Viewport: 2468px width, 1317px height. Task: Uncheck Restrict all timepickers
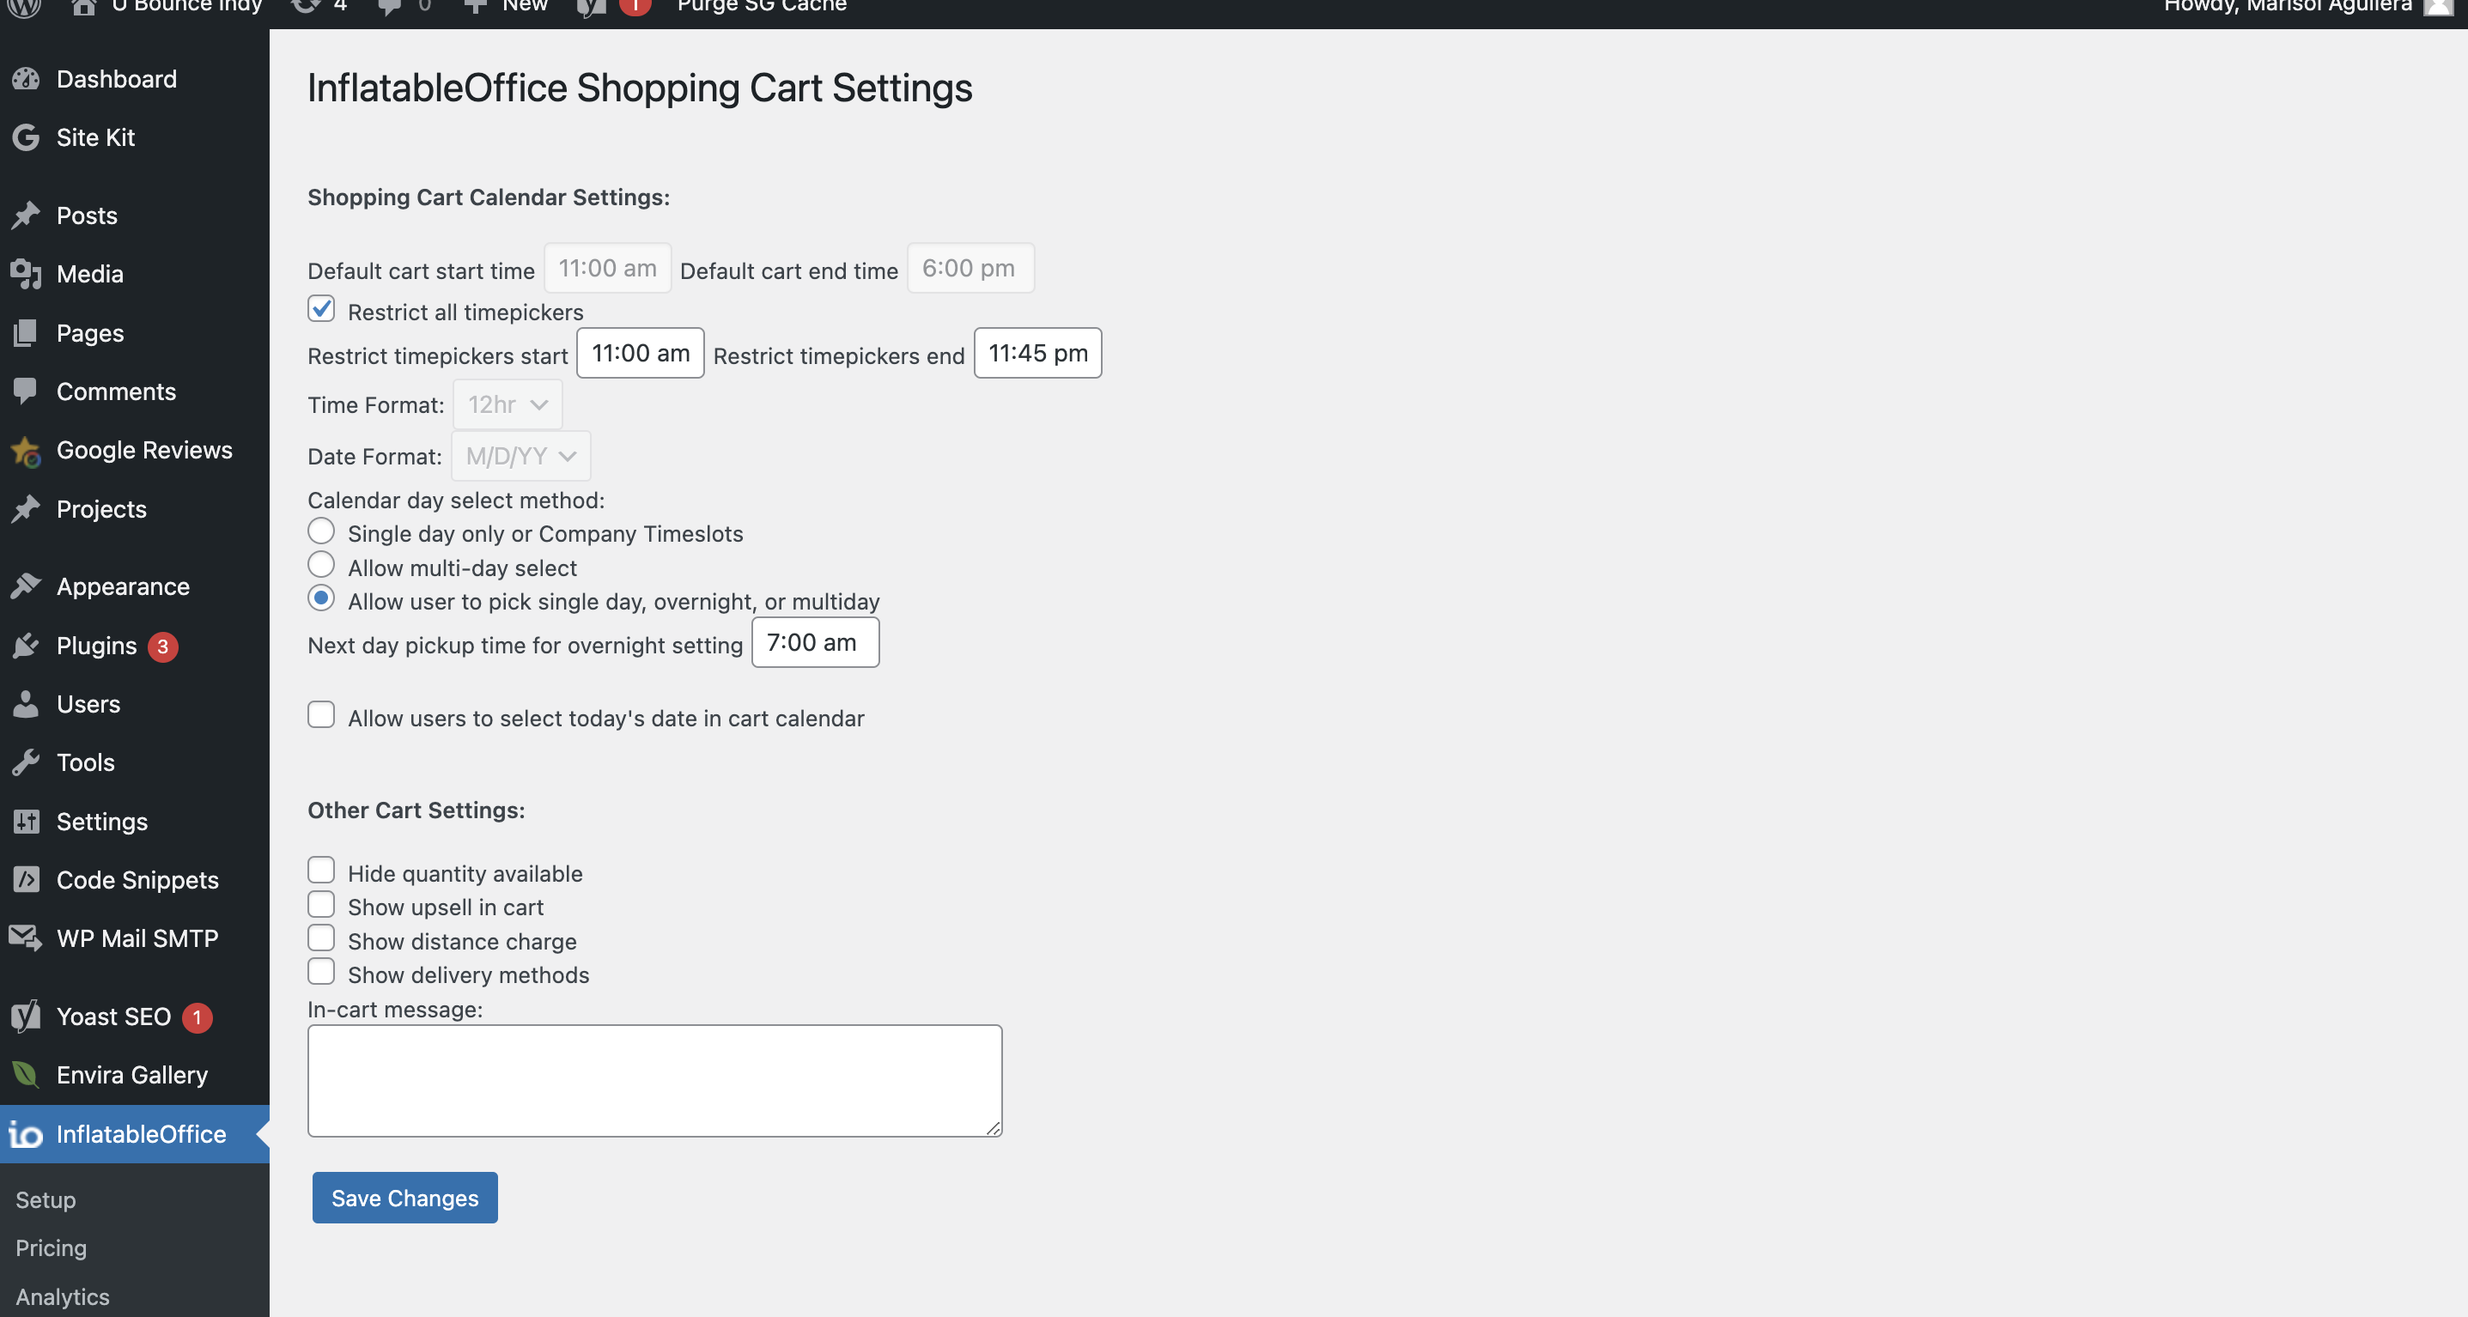point(321,309)
